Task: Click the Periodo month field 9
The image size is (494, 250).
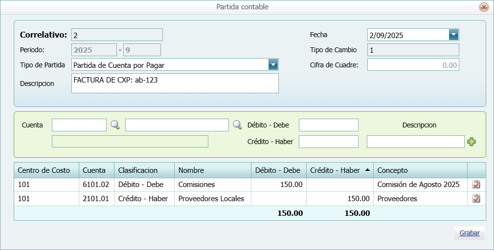Action: coord(142,50)
